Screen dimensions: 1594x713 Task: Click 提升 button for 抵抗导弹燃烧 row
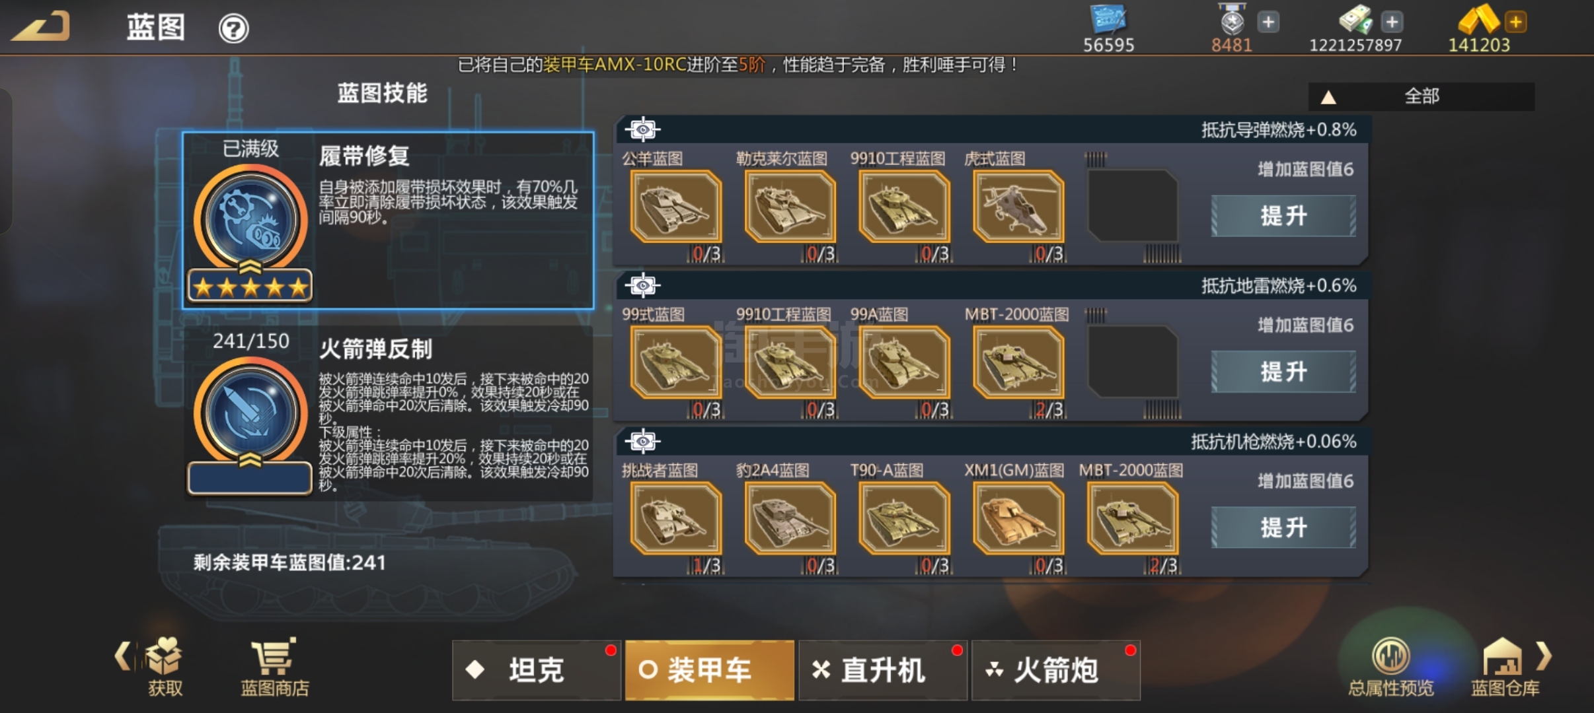point(1283,216)
